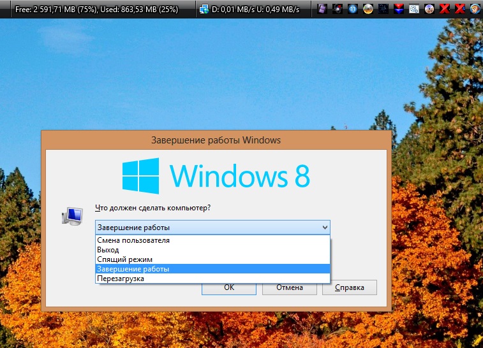
Task: Click the plain red X toolbar icon
Action: pos(445,9)
